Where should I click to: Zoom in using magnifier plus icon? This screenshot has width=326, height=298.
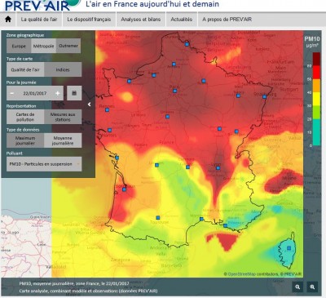point(312,287)
